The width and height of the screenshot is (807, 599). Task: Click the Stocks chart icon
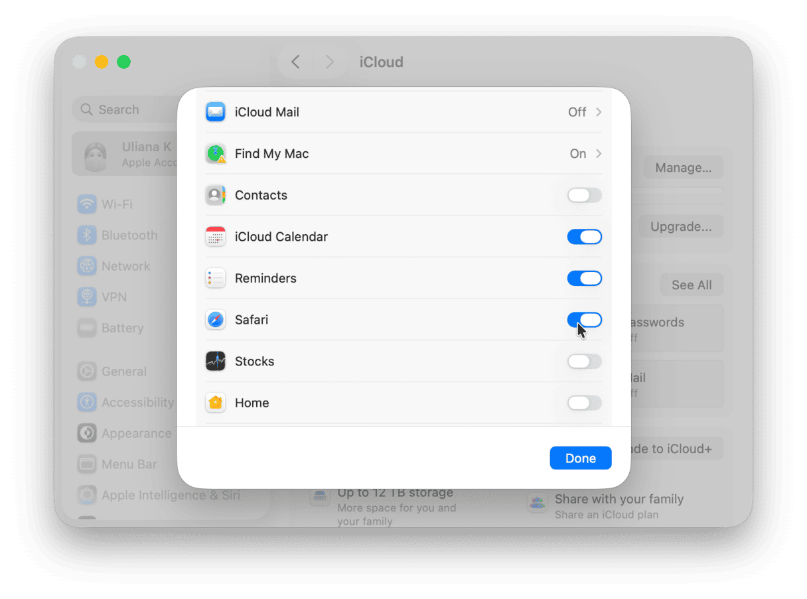point(216,362)
